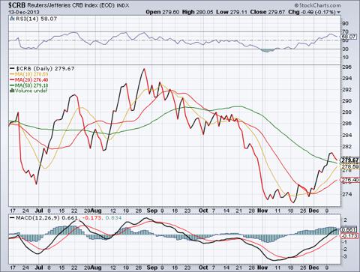
Task: Click the Open 279.60 value
Action: click(163, 12)
